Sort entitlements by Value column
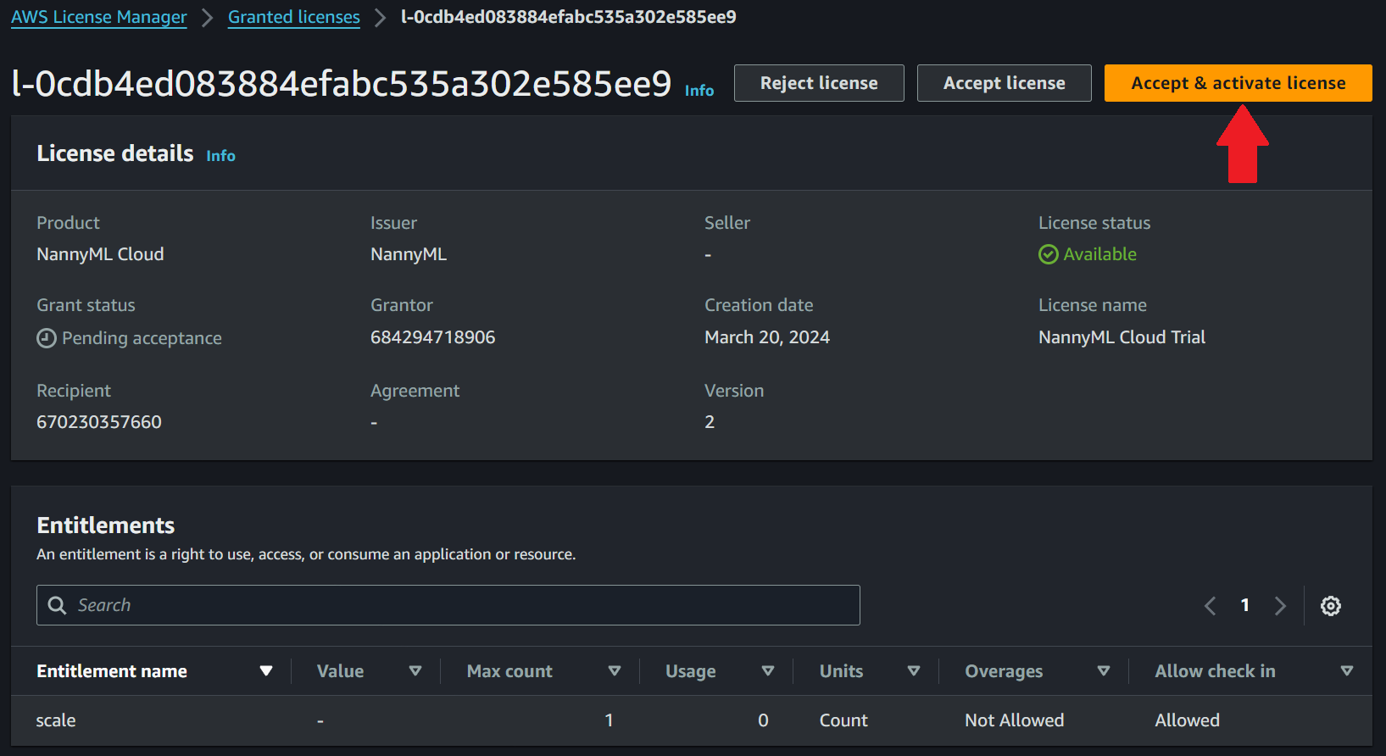 click(415, 671)
